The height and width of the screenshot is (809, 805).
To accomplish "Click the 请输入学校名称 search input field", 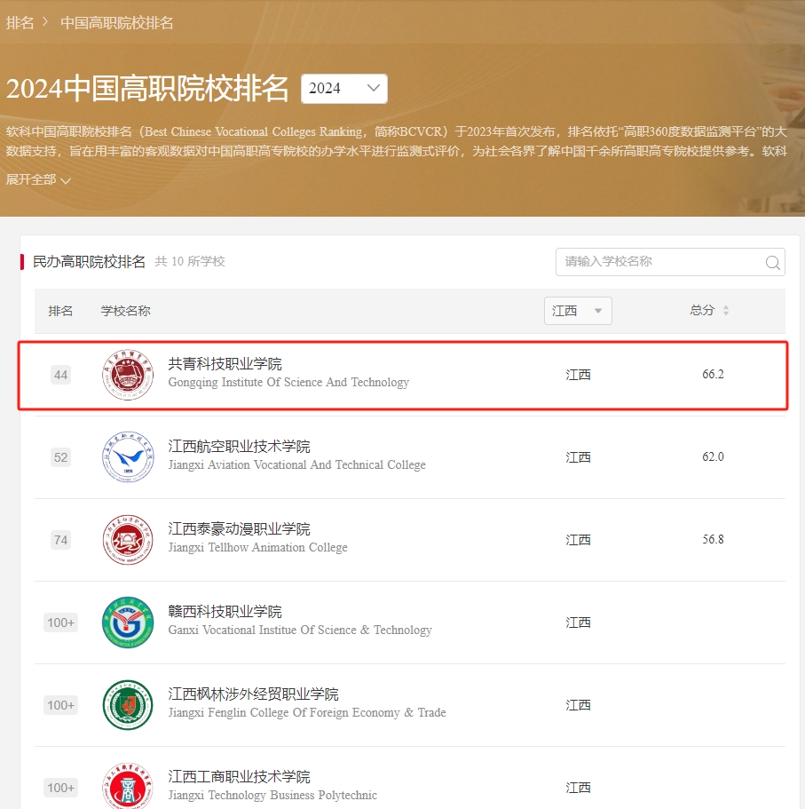I will click(x=657, y=262).
